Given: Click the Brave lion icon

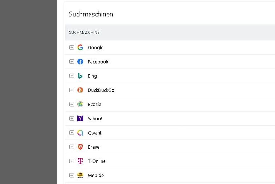Looking at the screenshot, I should [x=80, y=147].
